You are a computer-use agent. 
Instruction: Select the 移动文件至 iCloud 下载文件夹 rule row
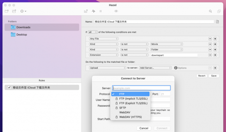tap(42, 87)
